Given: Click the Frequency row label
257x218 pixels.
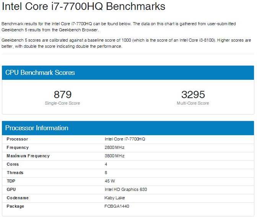Looking at the screenshot, I should 18,147.
